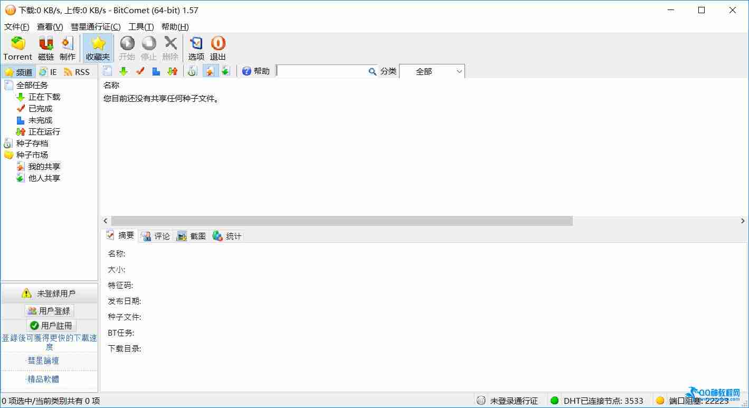The height and width of the screenshot is (408, 749).
Task: Click the 磁链 magnet link button
Action: tap(46, 48)
